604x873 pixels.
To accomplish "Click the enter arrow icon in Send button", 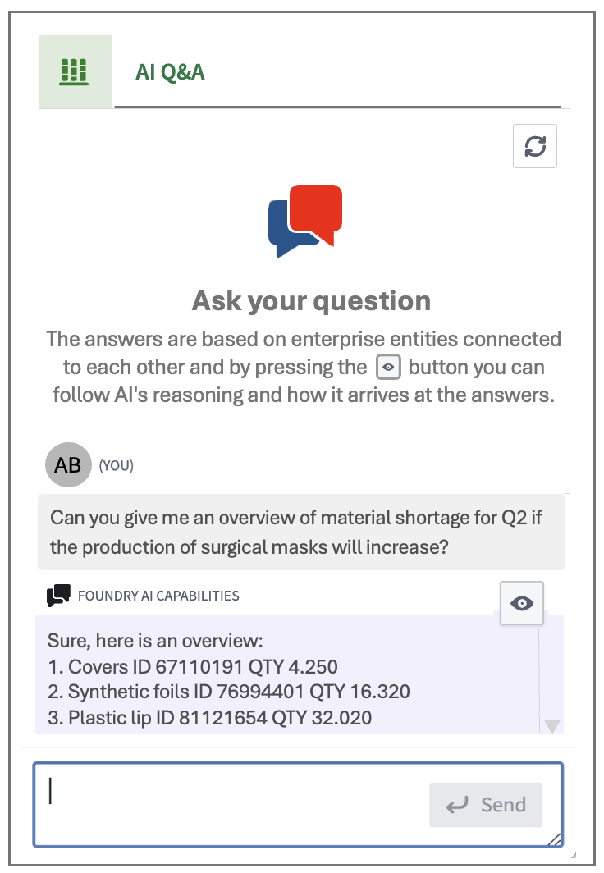I will coord(457,805).
